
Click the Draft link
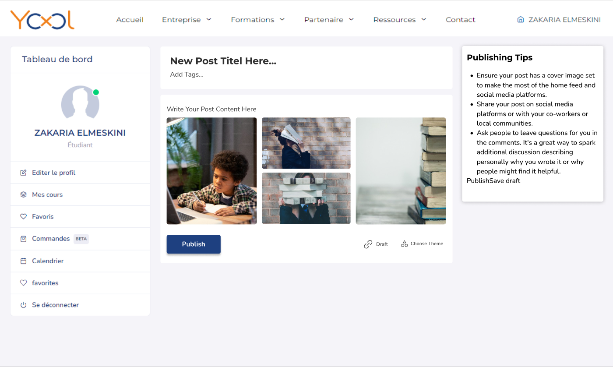click(382, 244)
